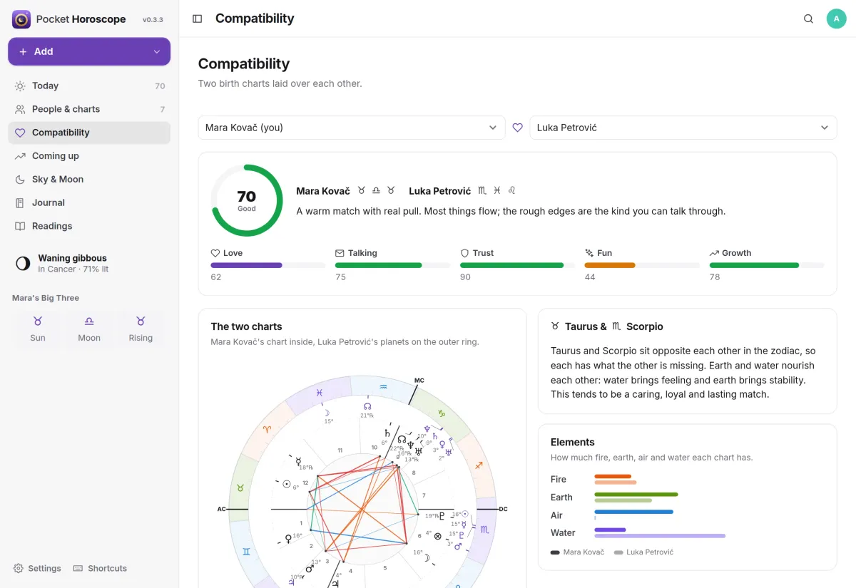Viewport: 856px width, 588px height.
Task: Click the Earth element bars
Action: [x=636, y=497]
